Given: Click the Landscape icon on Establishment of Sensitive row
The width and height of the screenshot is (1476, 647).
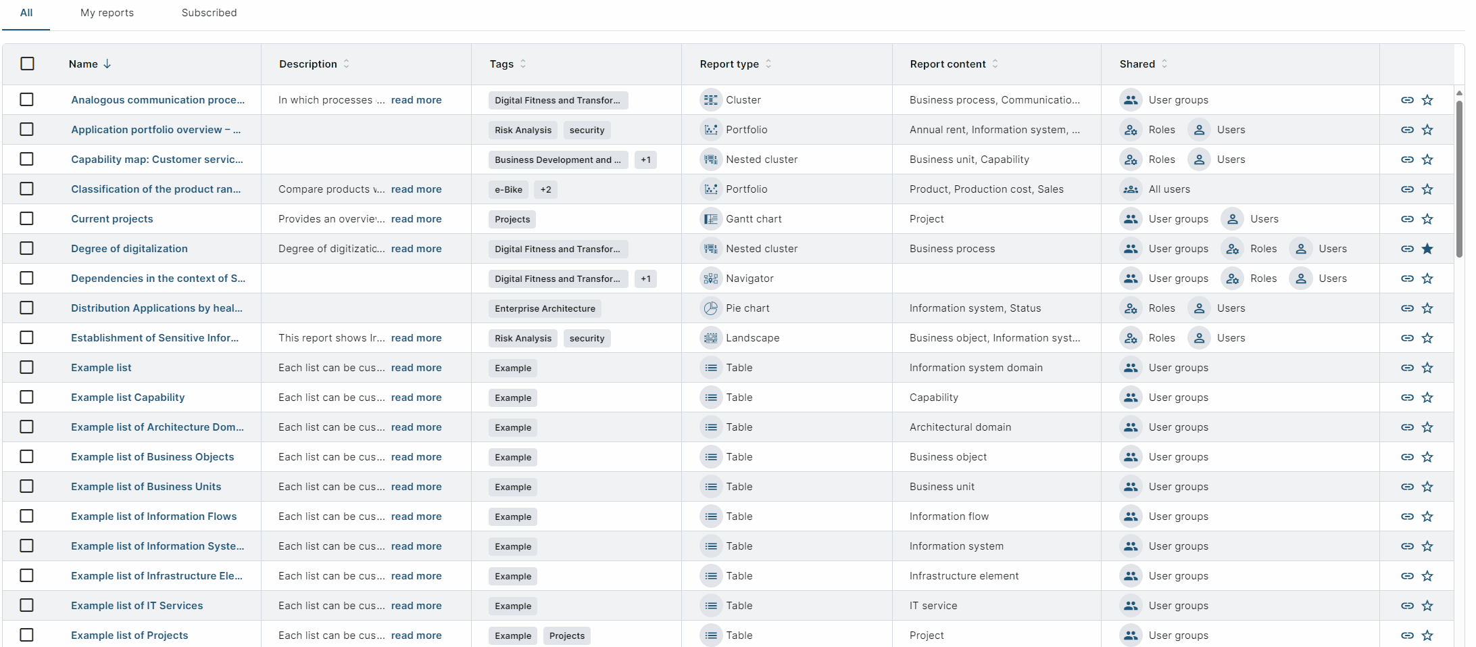Looking at the screenshot, I should pyautogui.click(x=711, y=337).
